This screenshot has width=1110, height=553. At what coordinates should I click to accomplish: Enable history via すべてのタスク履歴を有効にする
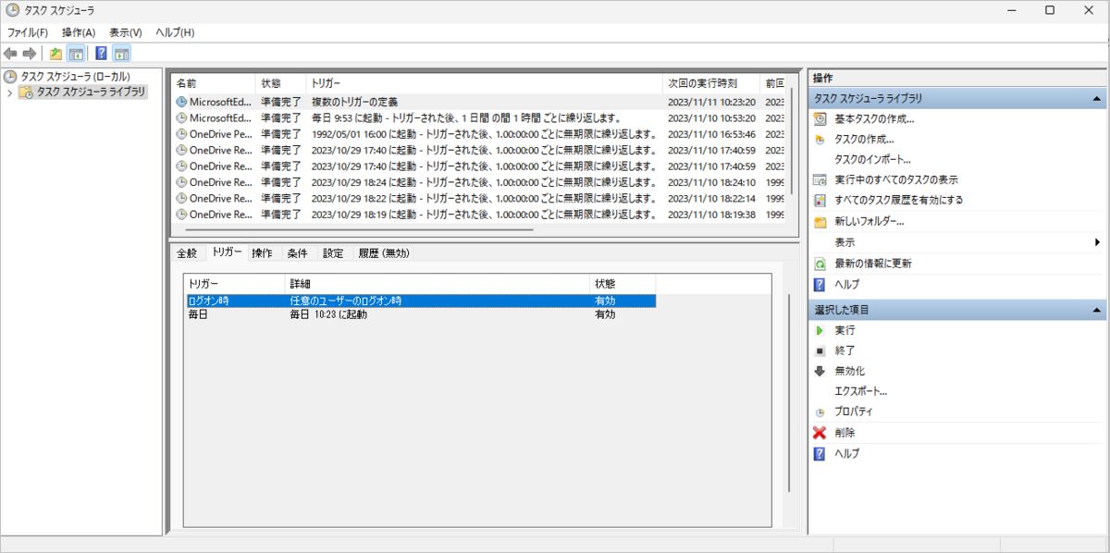tap(898, 200)
